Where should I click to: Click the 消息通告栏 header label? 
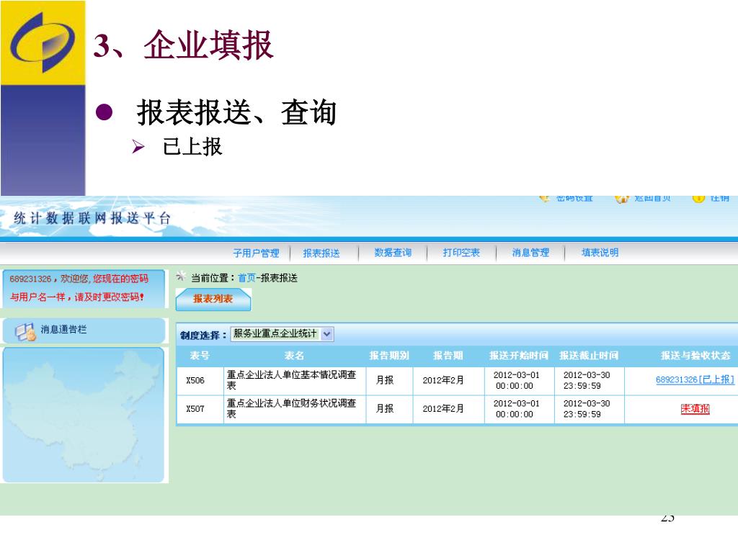pyautogui.click(x=63, y=329)
